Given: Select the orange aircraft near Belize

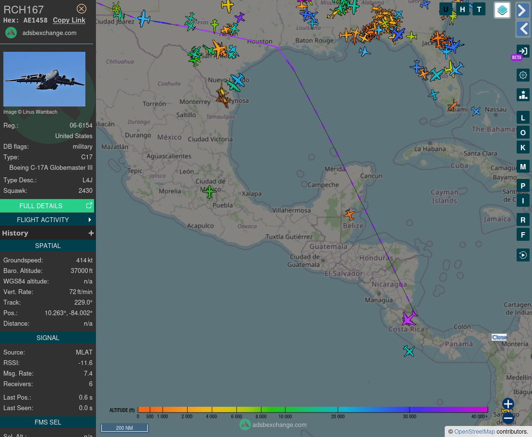Looking at the screenshot, I should pyautogui.click(x=349, y=214).
